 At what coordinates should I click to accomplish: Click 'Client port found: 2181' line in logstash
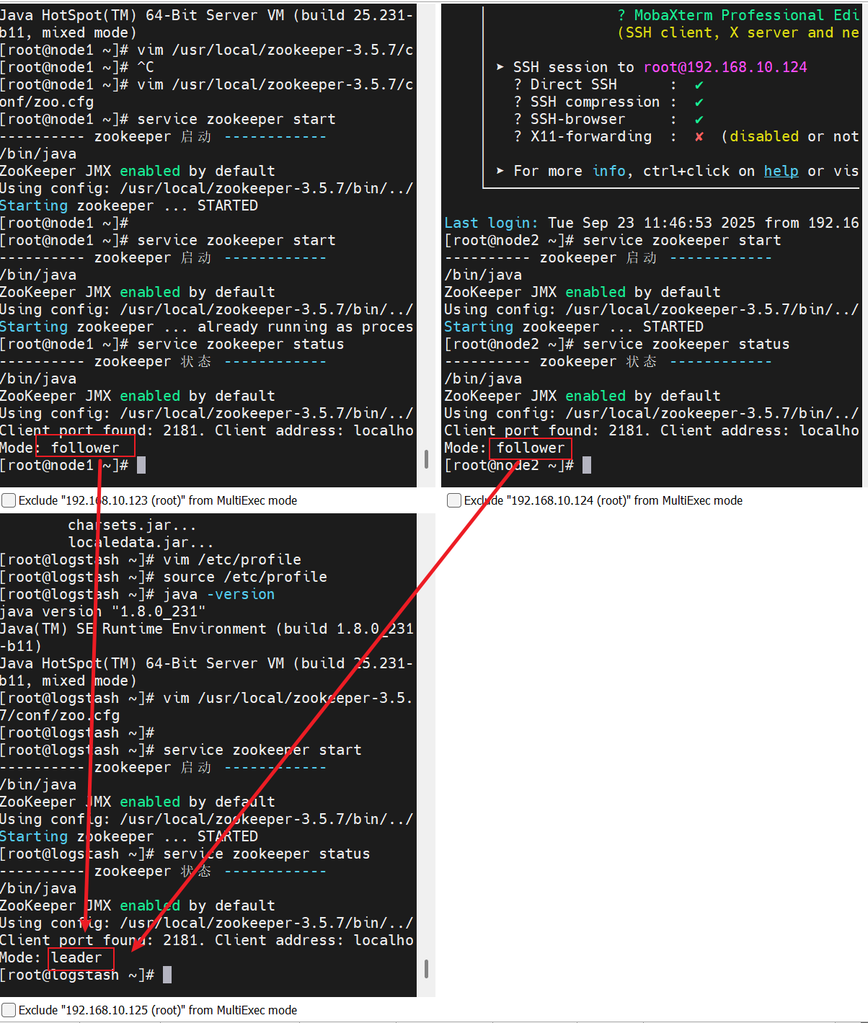pyautogui.click(x=207, y=940)
